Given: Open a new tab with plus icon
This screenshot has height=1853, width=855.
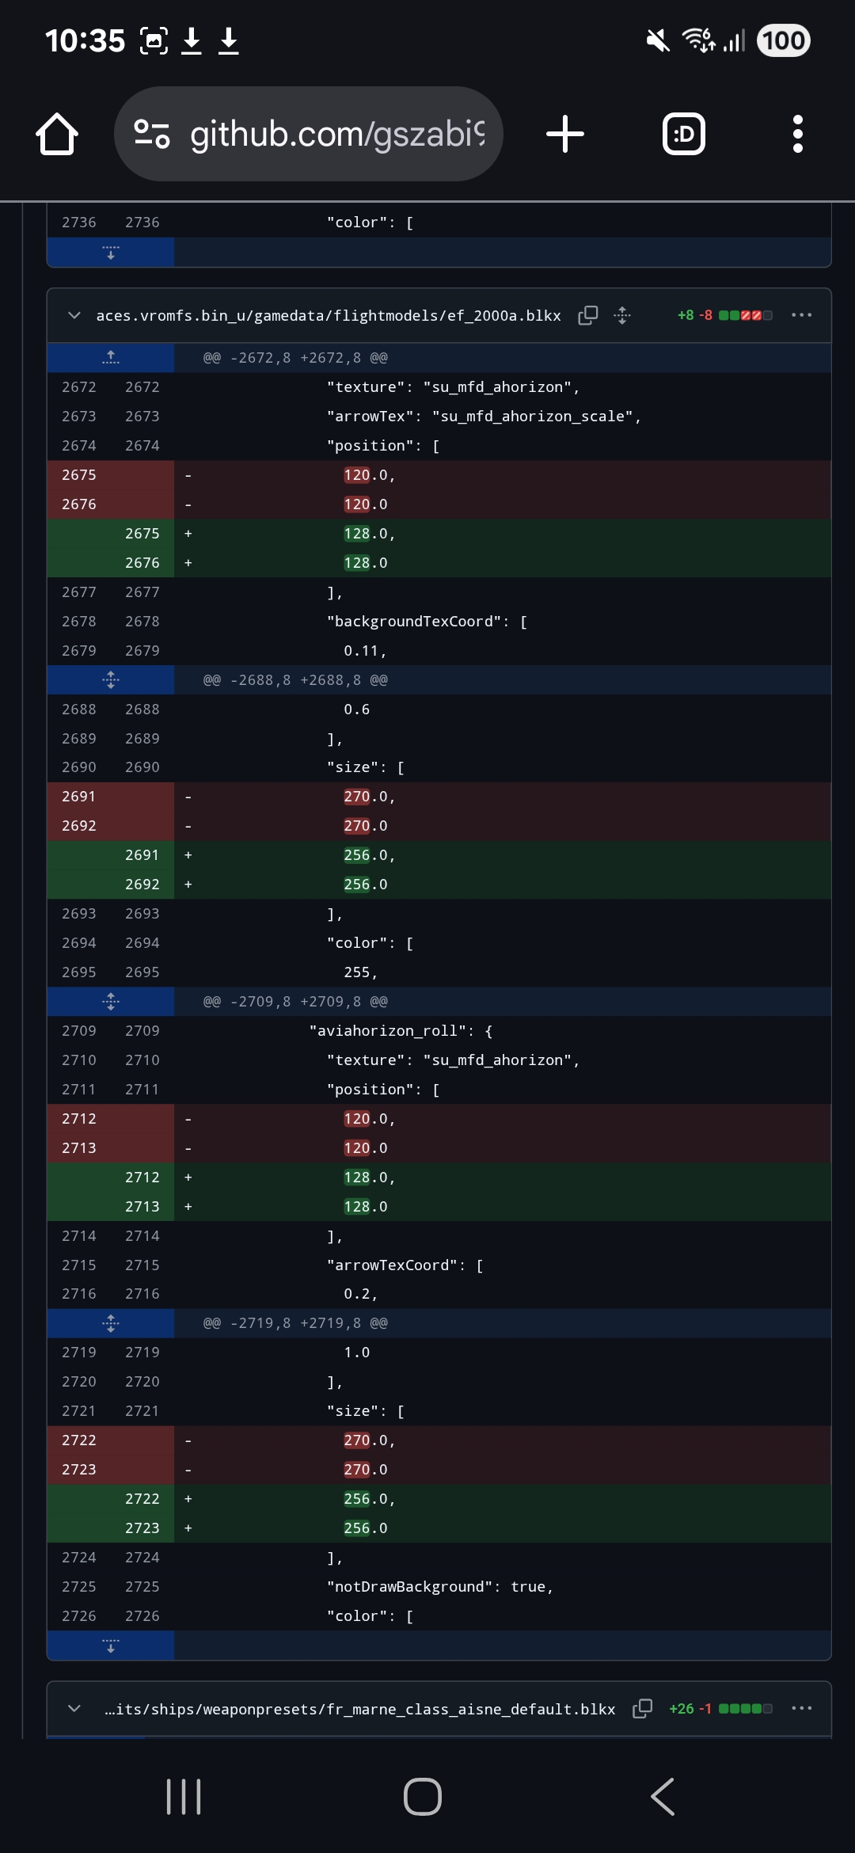Looking at the screenshot, I should [565, 134].
